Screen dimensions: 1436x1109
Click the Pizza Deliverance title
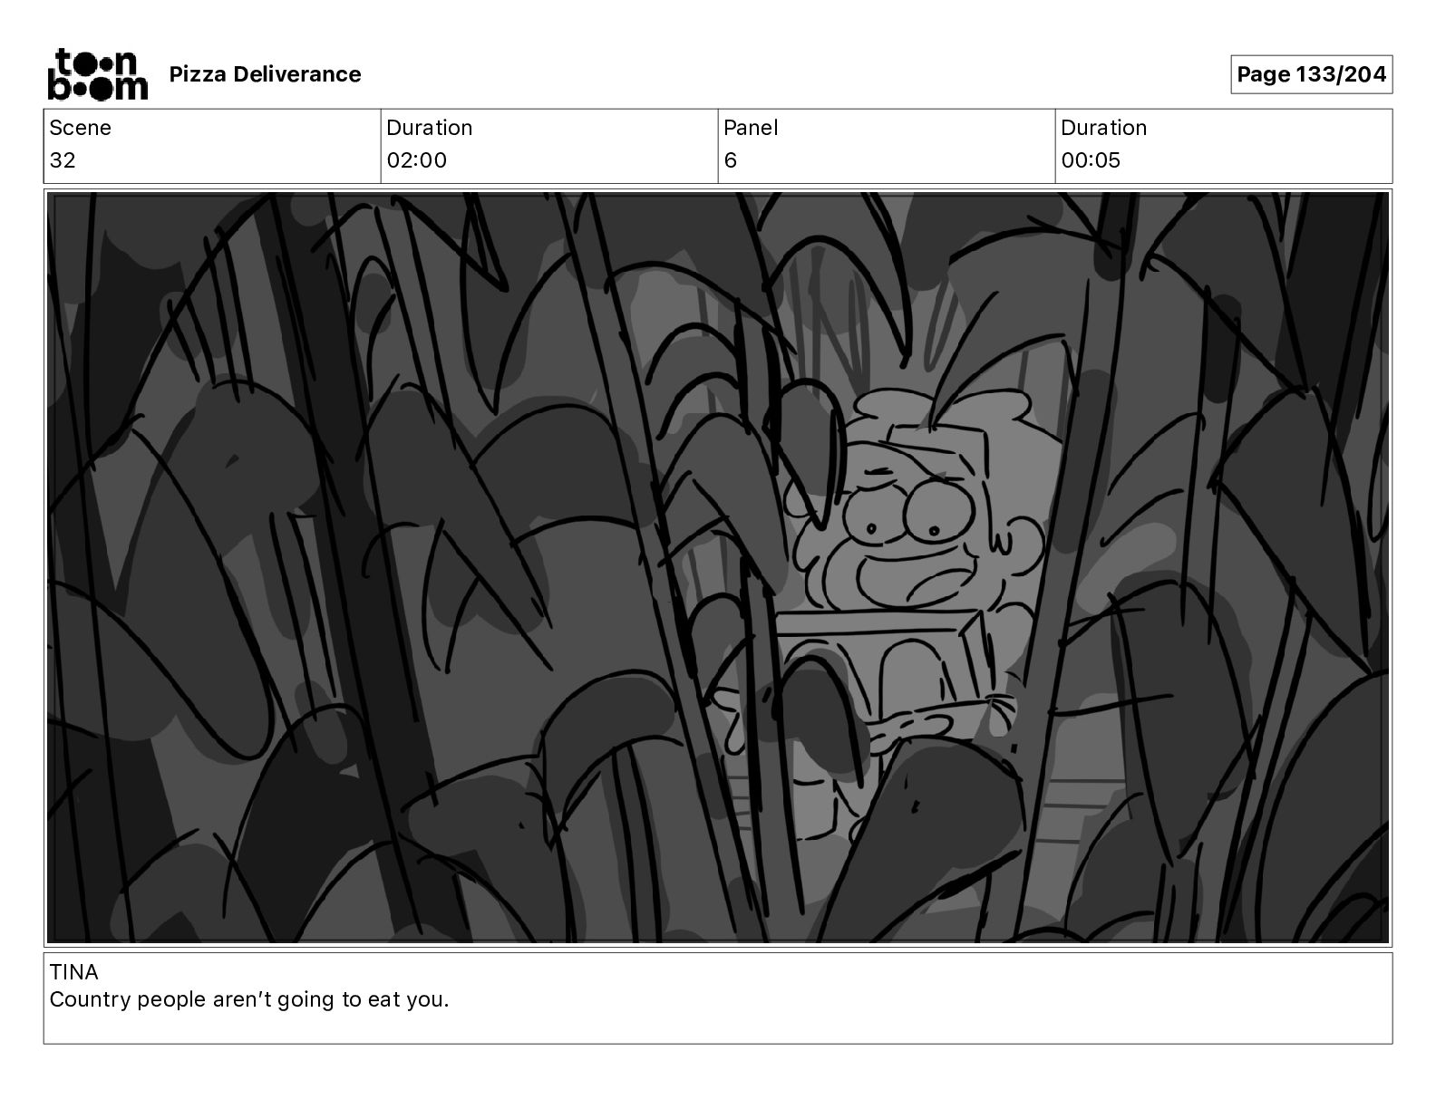click(x=265, y=74)
